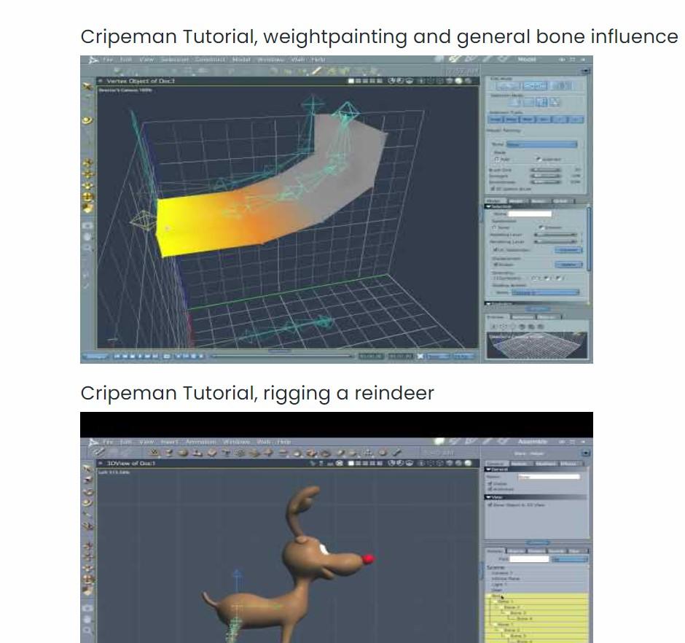Click the '3DView of Doc:1' window title
685x643 pixels.
(131, 463)
